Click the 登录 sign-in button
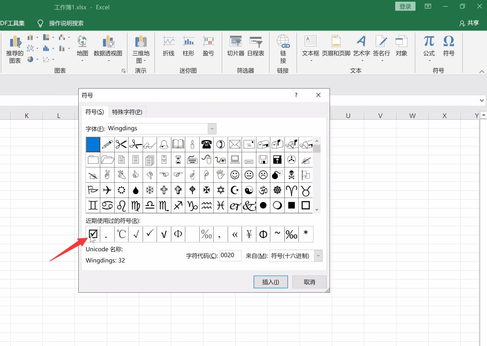The image size is (487, 346). pyautogui.click(x=405, y=6)
